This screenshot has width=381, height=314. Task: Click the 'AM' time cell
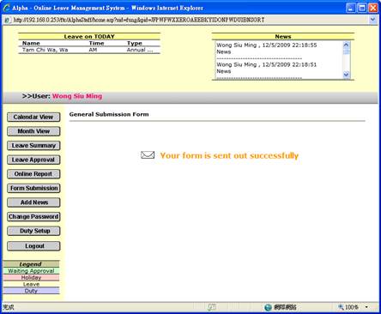click(93, 50)
